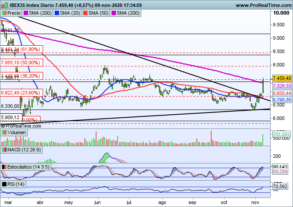Click the current price tag 7.459,40
The height and width of the screenshot is (207, 293).
click(x=282, y=78)
